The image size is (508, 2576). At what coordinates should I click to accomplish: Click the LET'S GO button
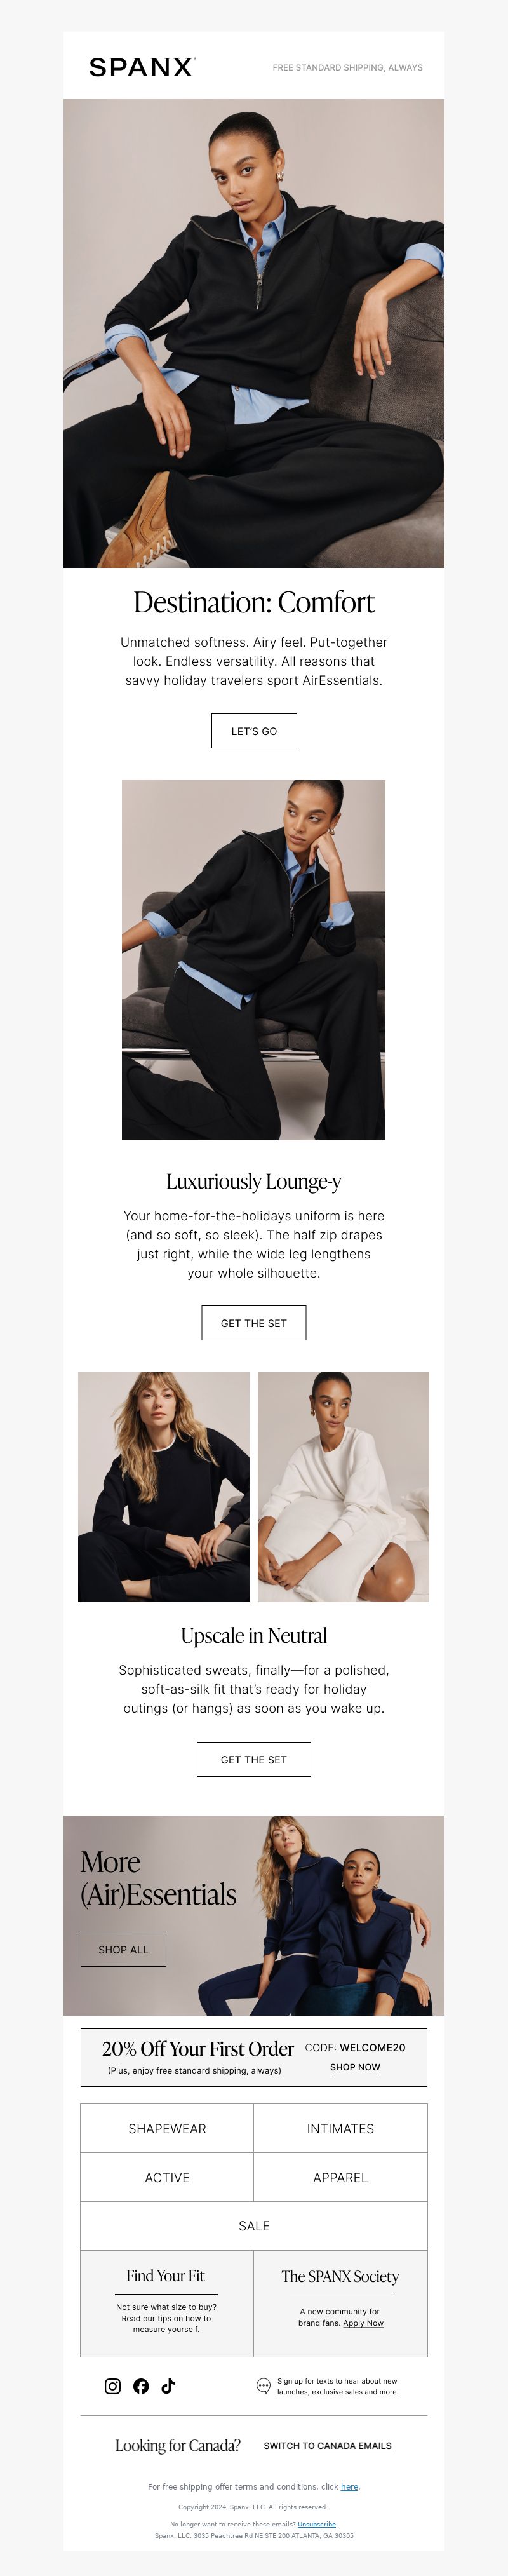[254, 731]
